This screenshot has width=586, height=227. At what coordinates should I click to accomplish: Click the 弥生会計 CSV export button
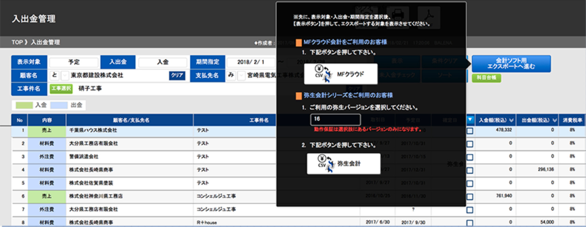[x=343, y=164]
